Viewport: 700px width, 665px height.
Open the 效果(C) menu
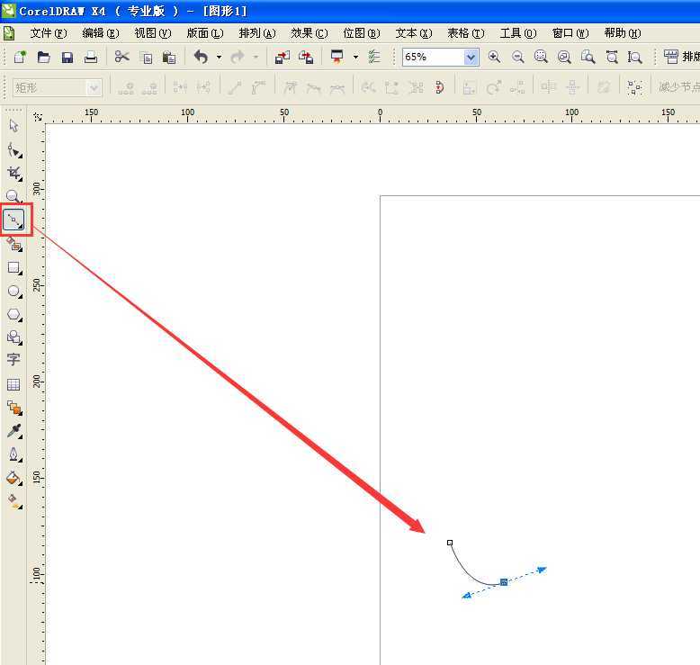(x=309, y=33)
